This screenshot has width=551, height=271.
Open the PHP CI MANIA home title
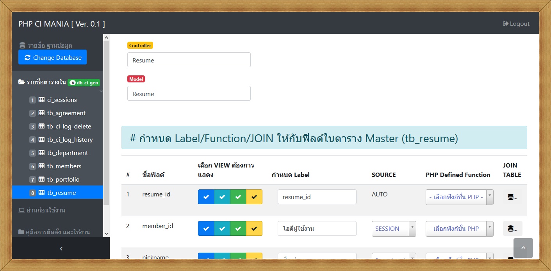pos(62,24)
